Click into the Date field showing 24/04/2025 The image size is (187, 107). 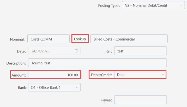point(55,51)
